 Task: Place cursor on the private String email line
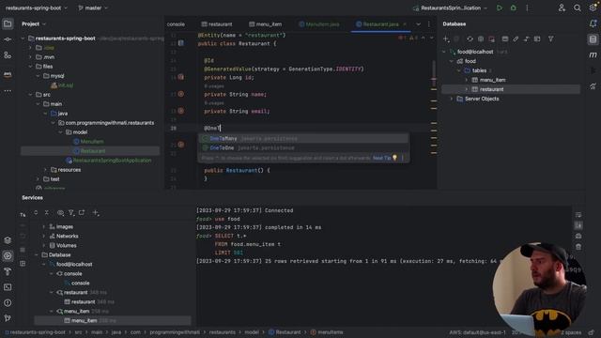(237, 111)
